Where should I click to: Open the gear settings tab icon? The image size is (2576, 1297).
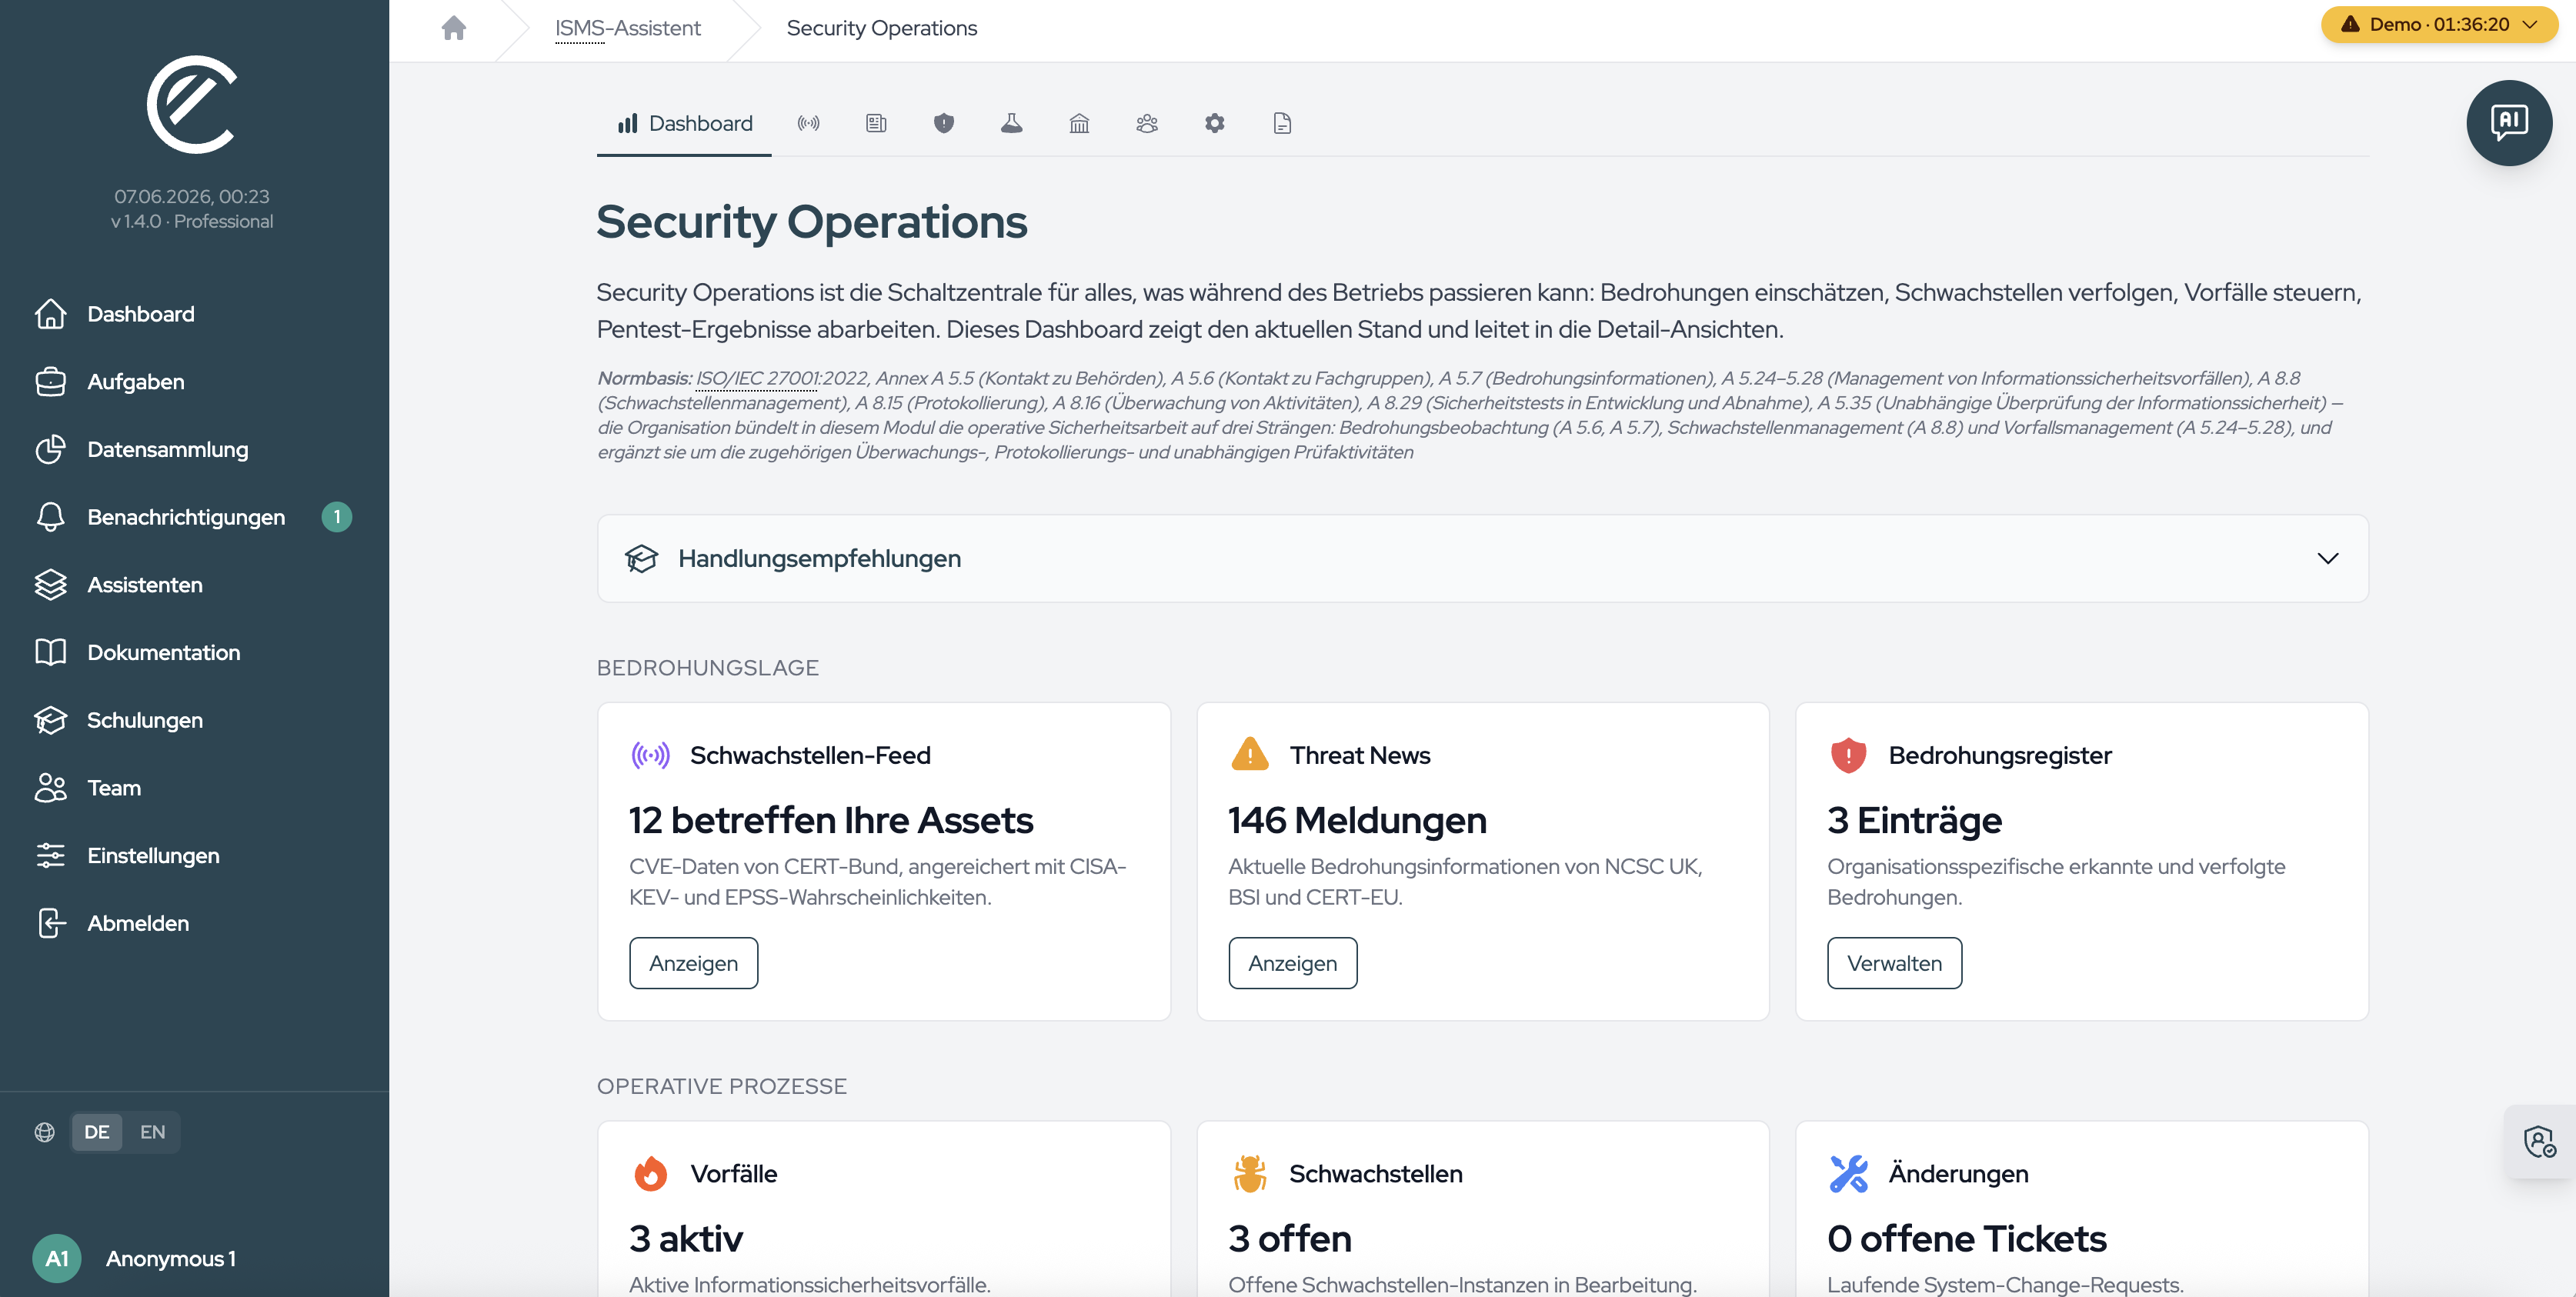point(1214,123)
